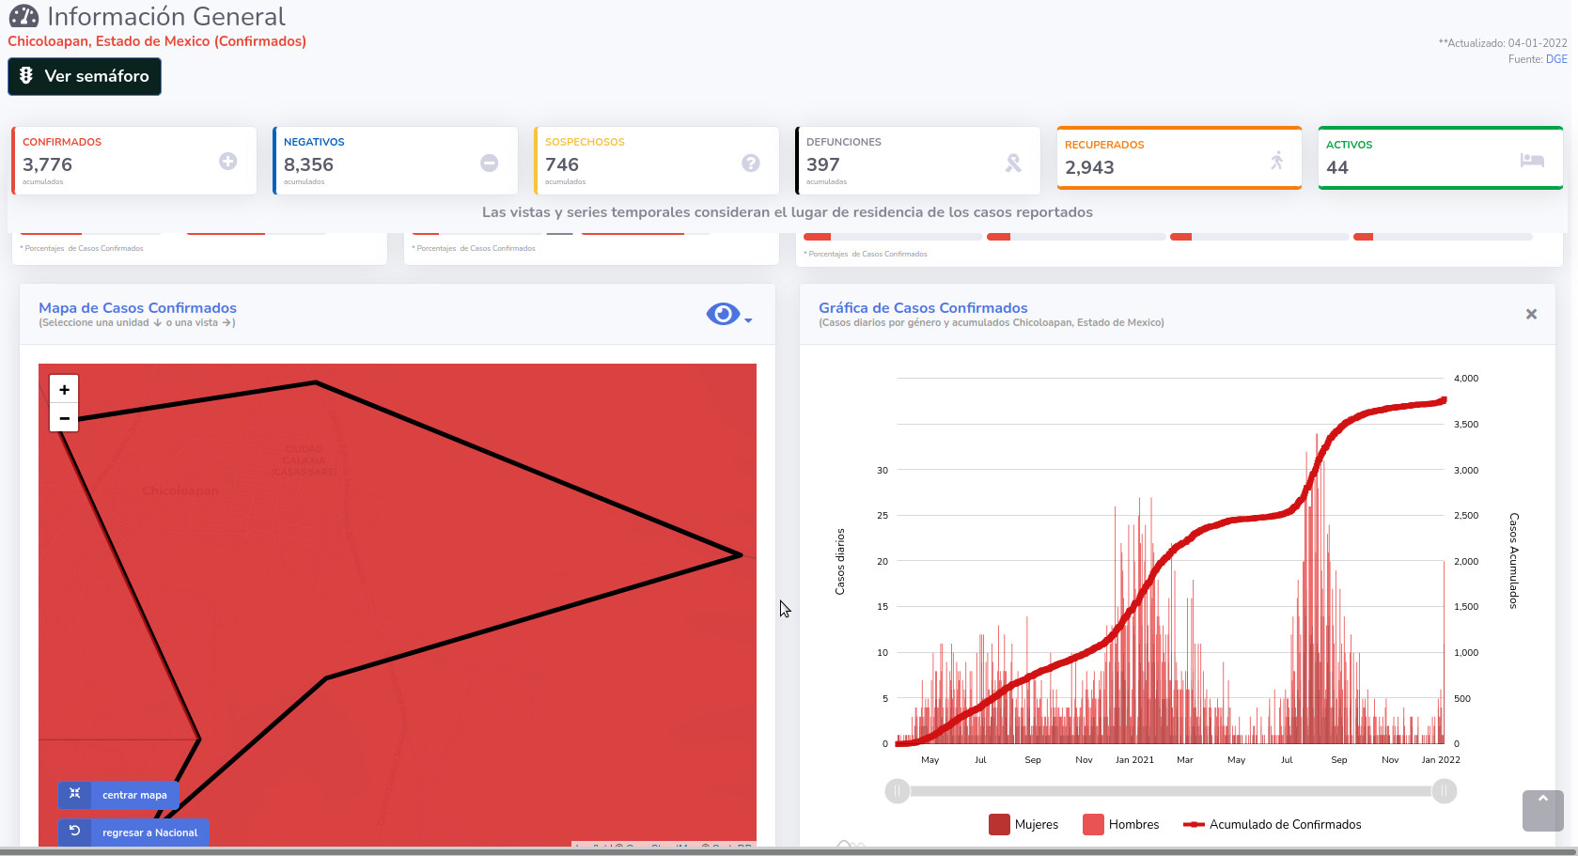Click the Jan 2021 axis label on chart
1578x856 pixels.
(1134, 760)
